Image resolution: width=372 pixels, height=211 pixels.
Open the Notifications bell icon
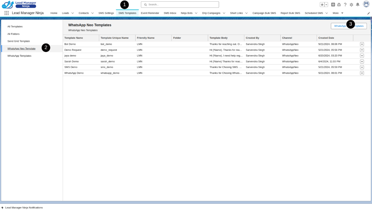358,4
